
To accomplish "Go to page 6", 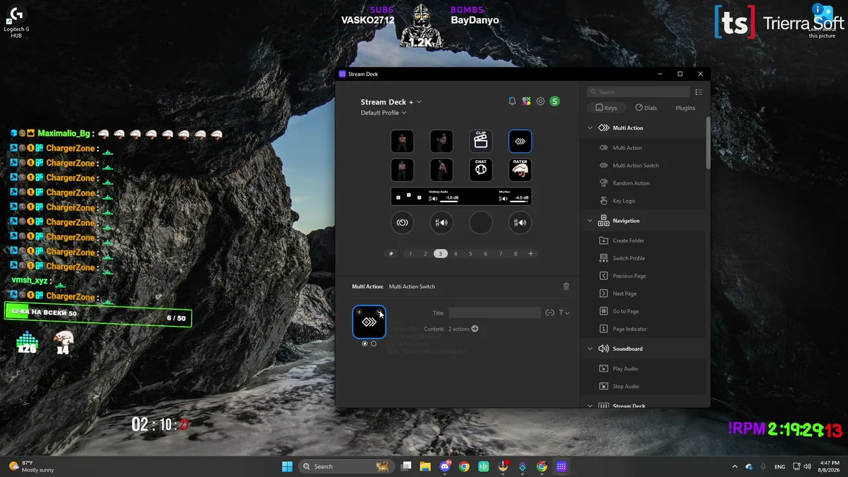I will tap(486, 254).
